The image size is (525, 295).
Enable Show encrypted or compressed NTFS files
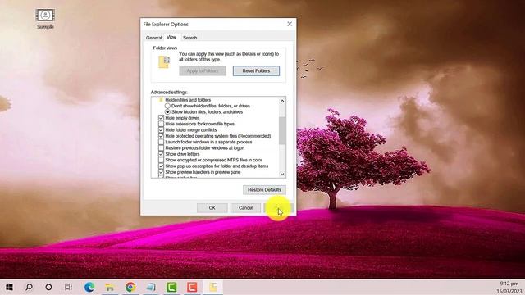161,161
